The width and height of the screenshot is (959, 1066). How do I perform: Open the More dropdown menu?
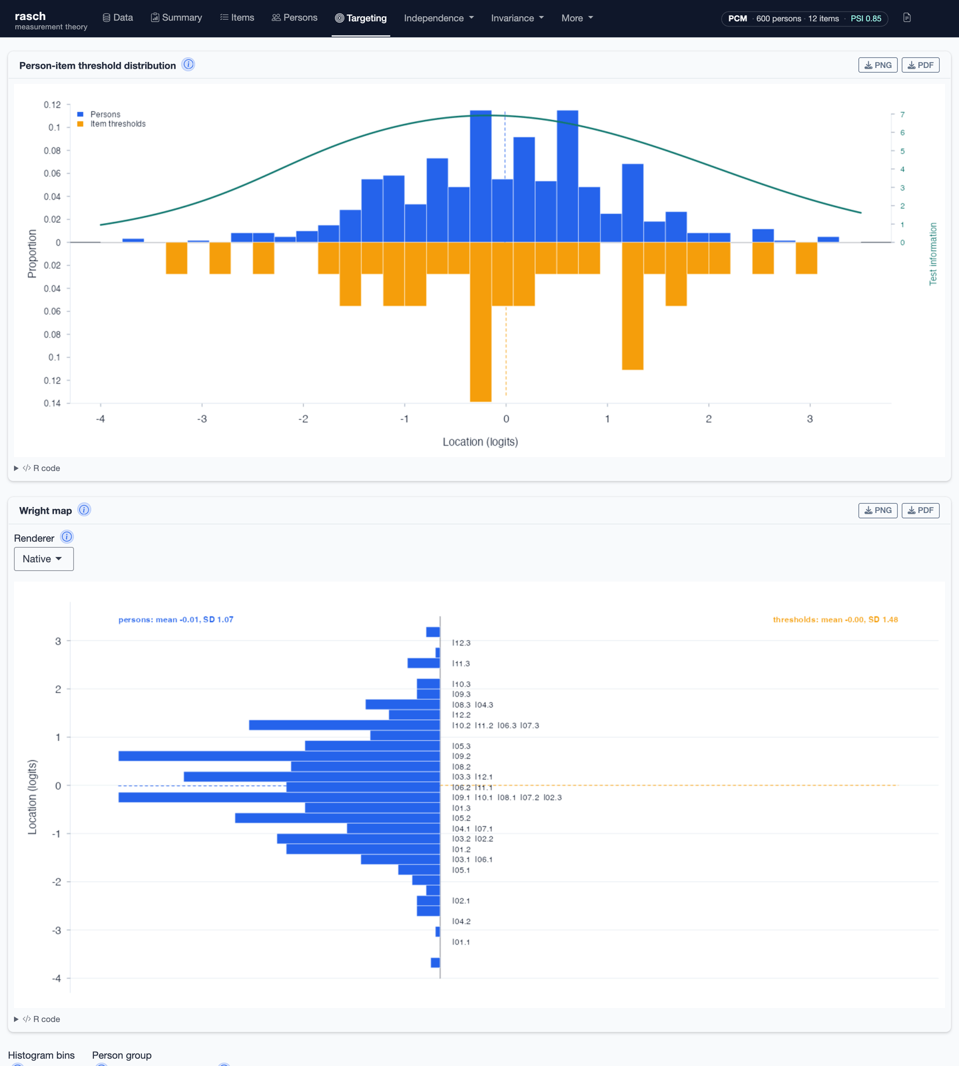coord(577,19)
